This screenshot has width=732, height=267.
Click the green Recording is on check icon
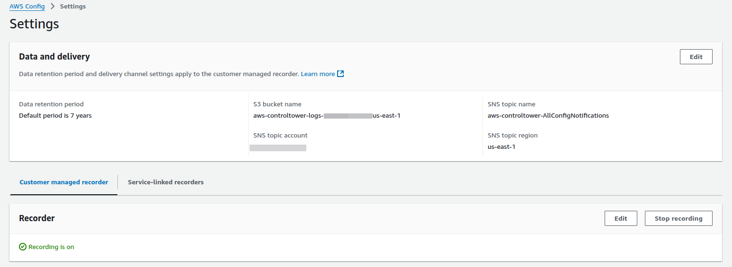[x=23, y=247]
